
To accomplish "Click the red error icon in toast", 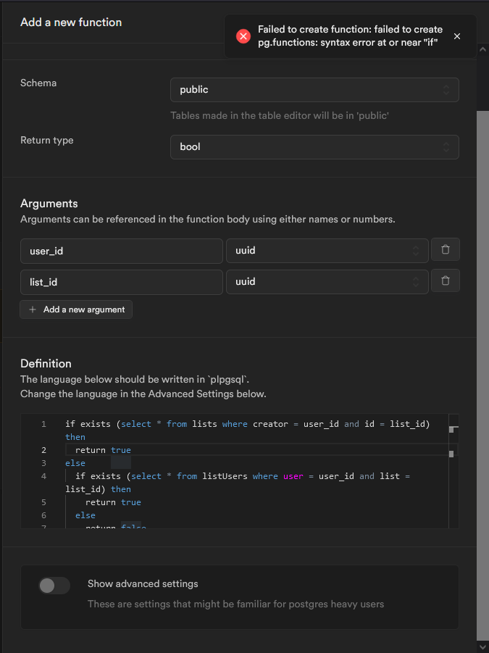I will pyautogui.click(x=243, y=36).
